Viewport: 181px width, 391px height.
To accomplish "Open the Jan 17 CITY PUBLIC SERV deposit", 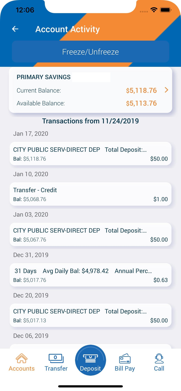I will 90,154.
